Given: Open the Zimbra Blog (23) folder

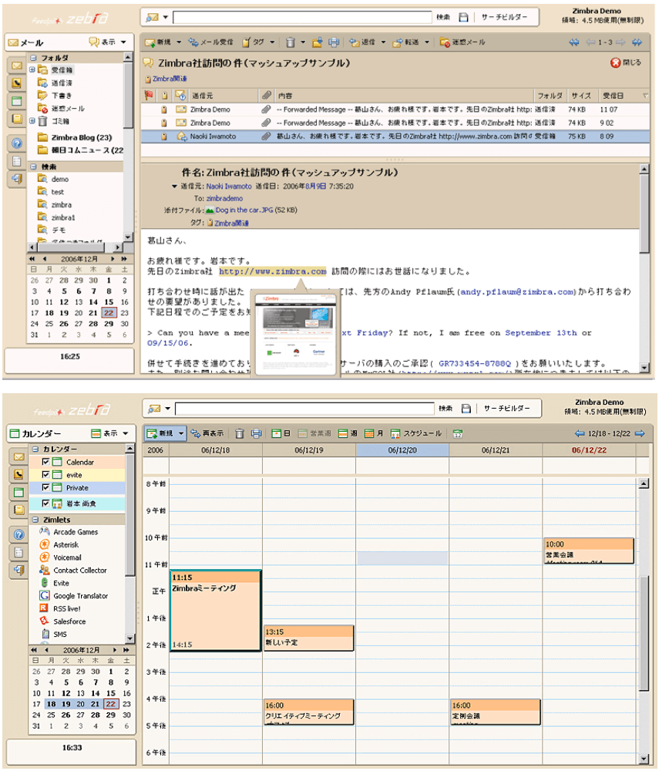Looking at the screenshot, I should (x=76, y=137).
